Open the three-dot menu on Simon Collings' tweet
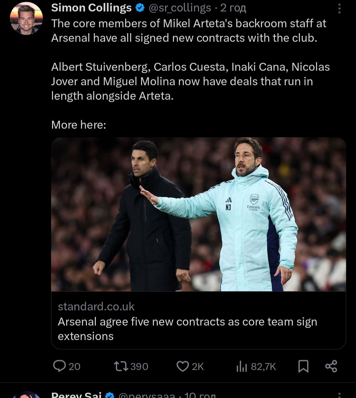The width and height of the screenshot is (356, 398). tap(339, 9)
